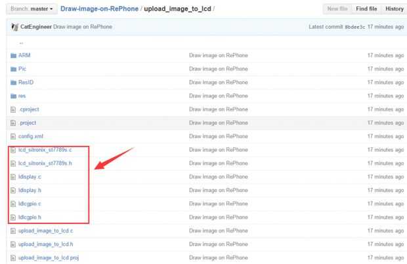Open the upload_image_to_lcd.proj file
Screen dimensions: 407x264
pyautogui.click(x=49, y=257)
